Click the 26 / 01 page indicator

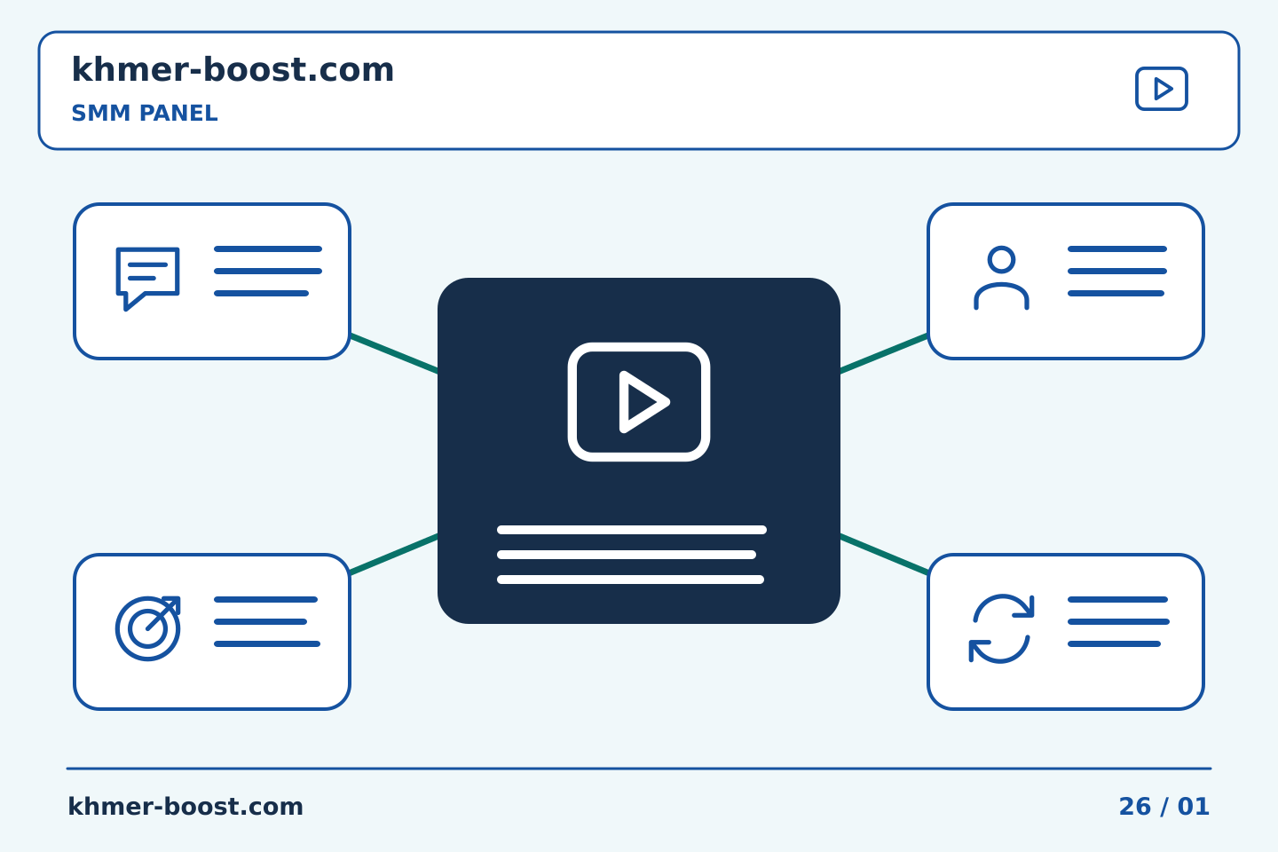1164,806
